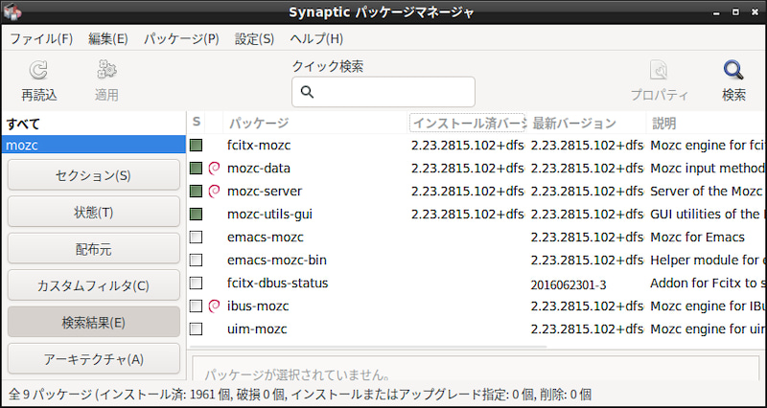The image size is (767, 408).
Task: Click 'Server of the Mozc' description
Action: [707, 191]
